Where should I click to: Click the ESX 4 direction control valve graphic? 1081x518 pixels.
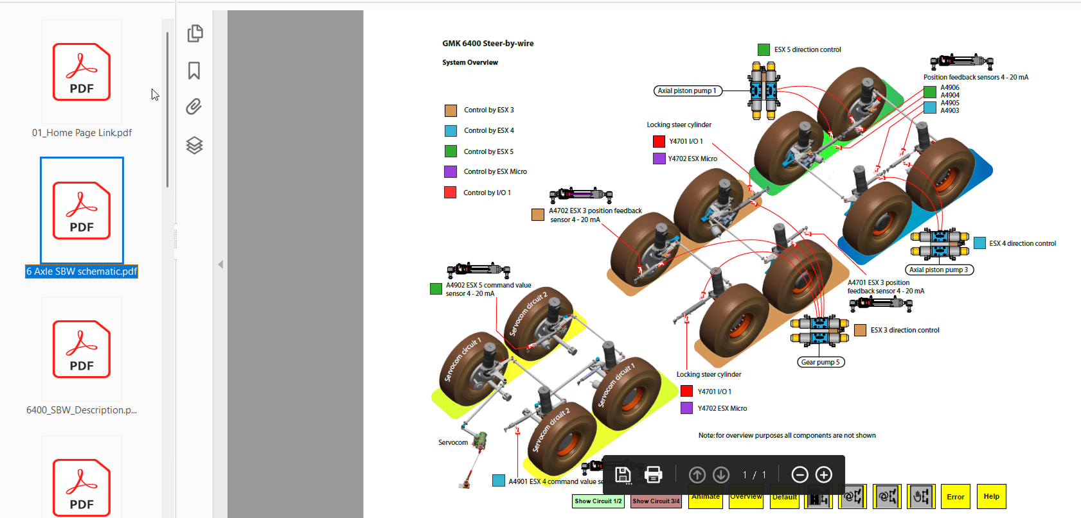point(940,244)
